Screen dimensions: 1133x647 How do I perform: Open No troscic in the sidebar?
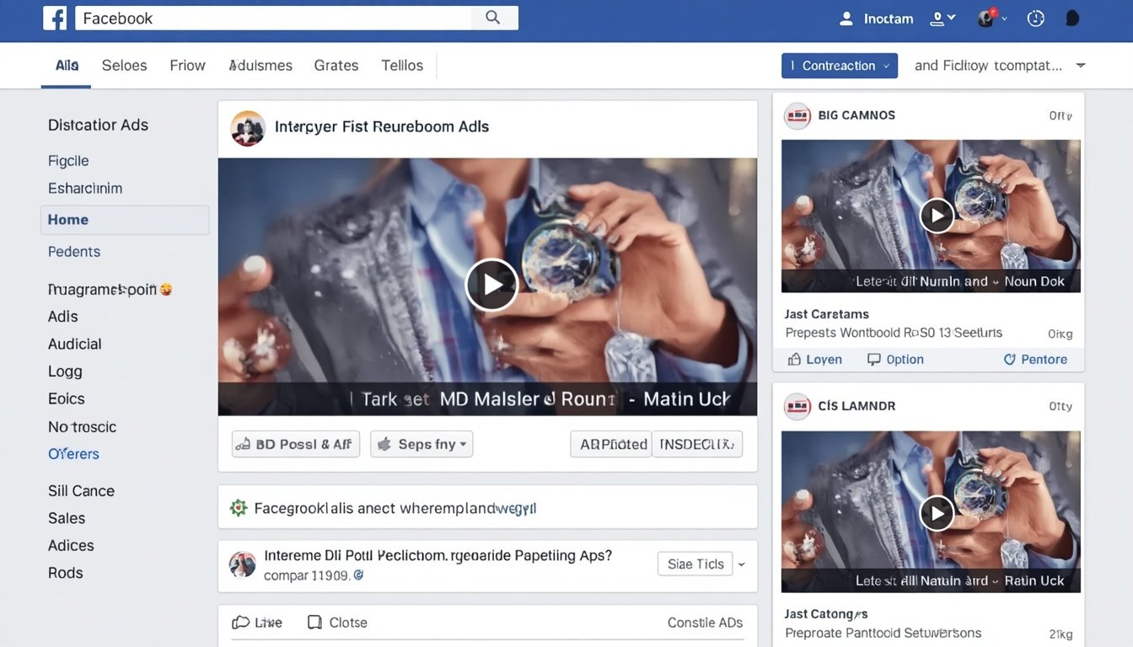[x=82, y=427]
